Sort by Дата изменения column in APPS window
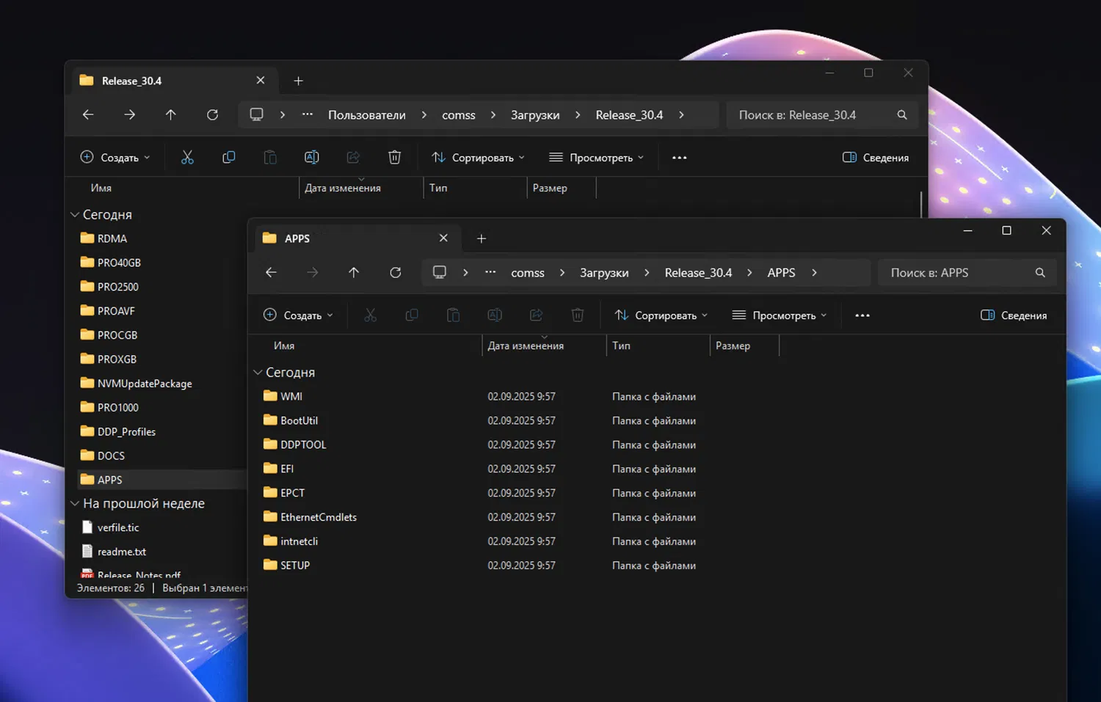Image resolution: width=1101 pixels, height=702 pixels. pos(526,346)
